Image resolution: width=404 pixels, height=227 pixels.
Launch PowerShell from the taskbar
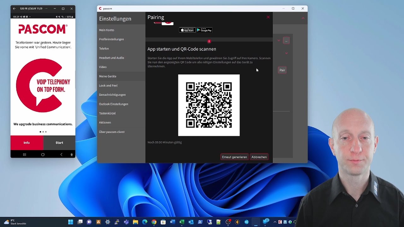[x=200, y=222]
